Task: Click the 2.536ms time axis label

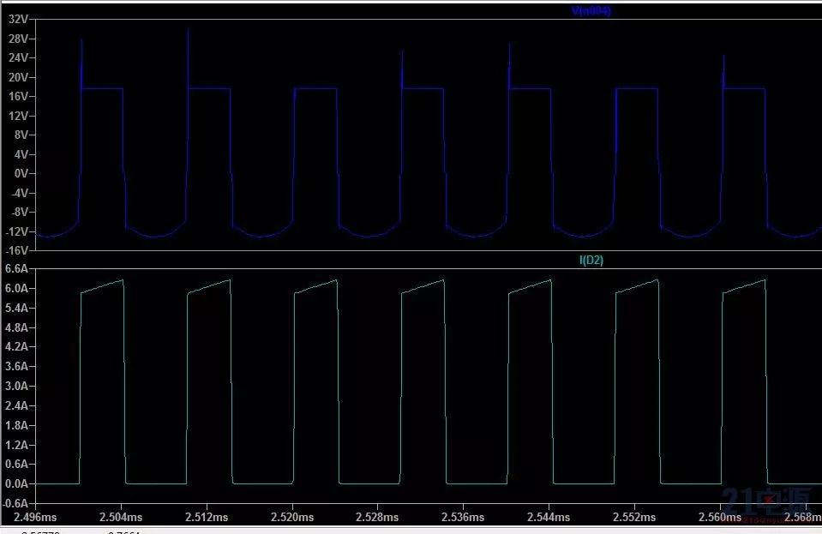Action: tap(463, 517)
